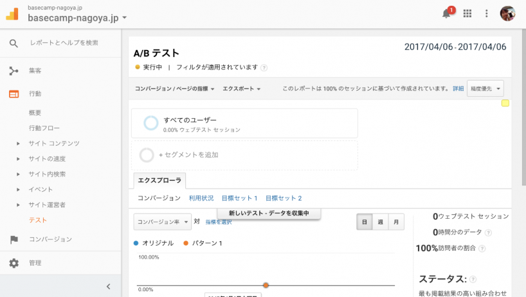The image size is (526, 297).
Task: Open the 精度優先 dropdown
Action: click(x=485, y=89)
